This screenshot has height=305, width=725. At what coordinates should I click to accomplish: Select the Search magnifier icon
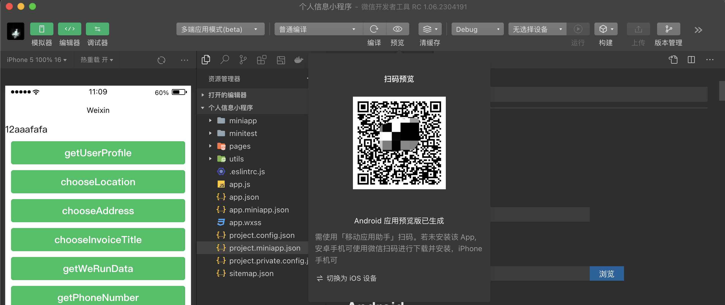[x=225, y=60]
